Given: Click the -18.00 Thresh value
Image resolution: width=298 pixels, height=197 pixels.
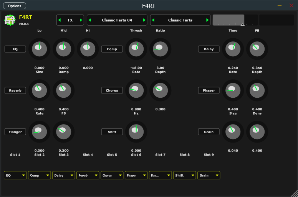Looking at the screenshot, I should 136,68.
